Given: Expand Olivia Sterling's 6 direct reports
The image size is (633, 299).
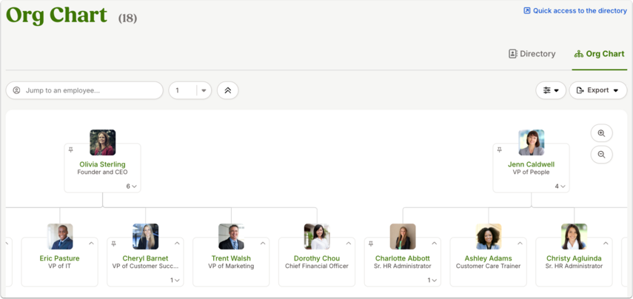Looking at the screenshot, I should [132, 187].
